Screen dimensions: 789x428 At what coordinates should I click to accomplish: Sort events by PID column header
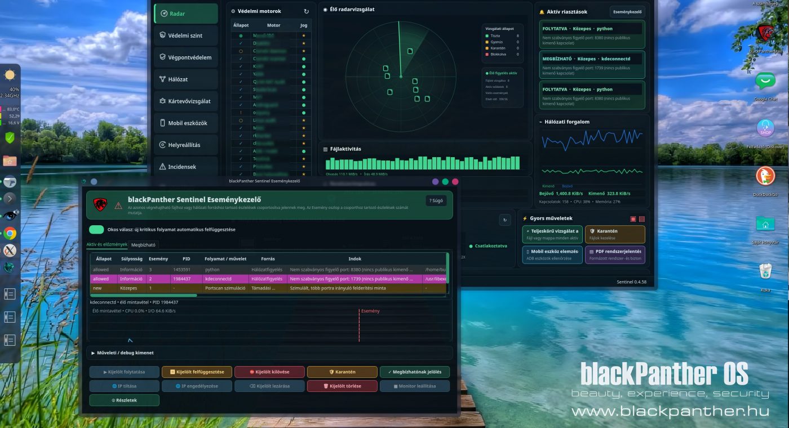(x=187, y=258)
